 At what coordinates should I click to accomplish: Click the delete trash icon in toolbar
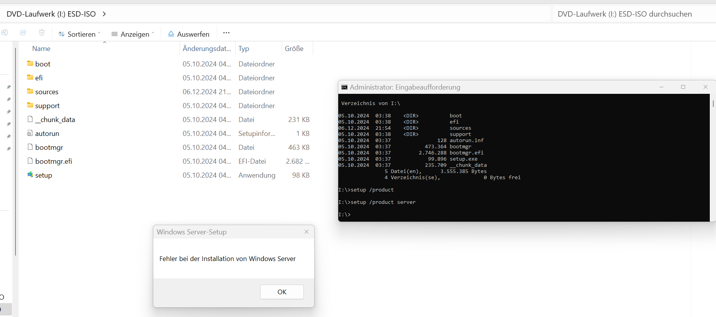tap(42, 33)
